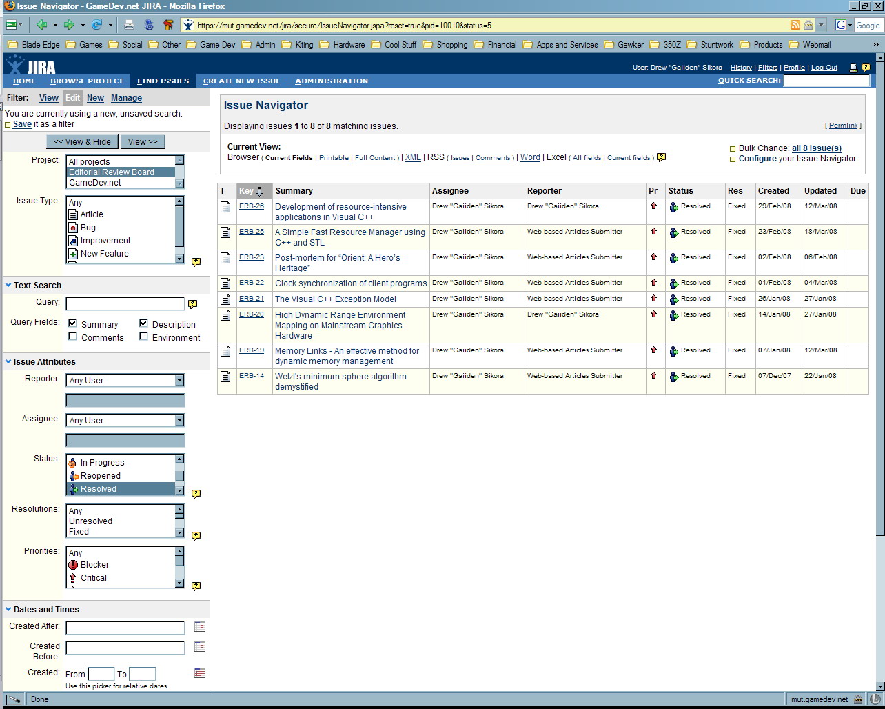Open the Configure Issue Navigator link
This screenshot has width=885, height=709.
[757, 159]
